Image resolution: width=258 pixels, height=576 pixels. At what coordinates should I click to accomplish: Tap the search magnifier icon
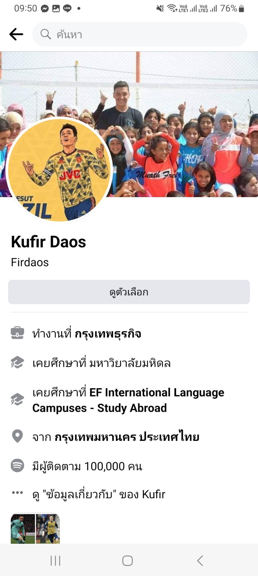[x=45, y=34]
